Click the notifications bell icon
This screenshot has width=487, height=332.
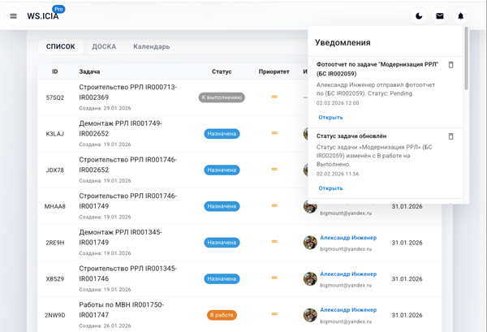pos(461,15)
